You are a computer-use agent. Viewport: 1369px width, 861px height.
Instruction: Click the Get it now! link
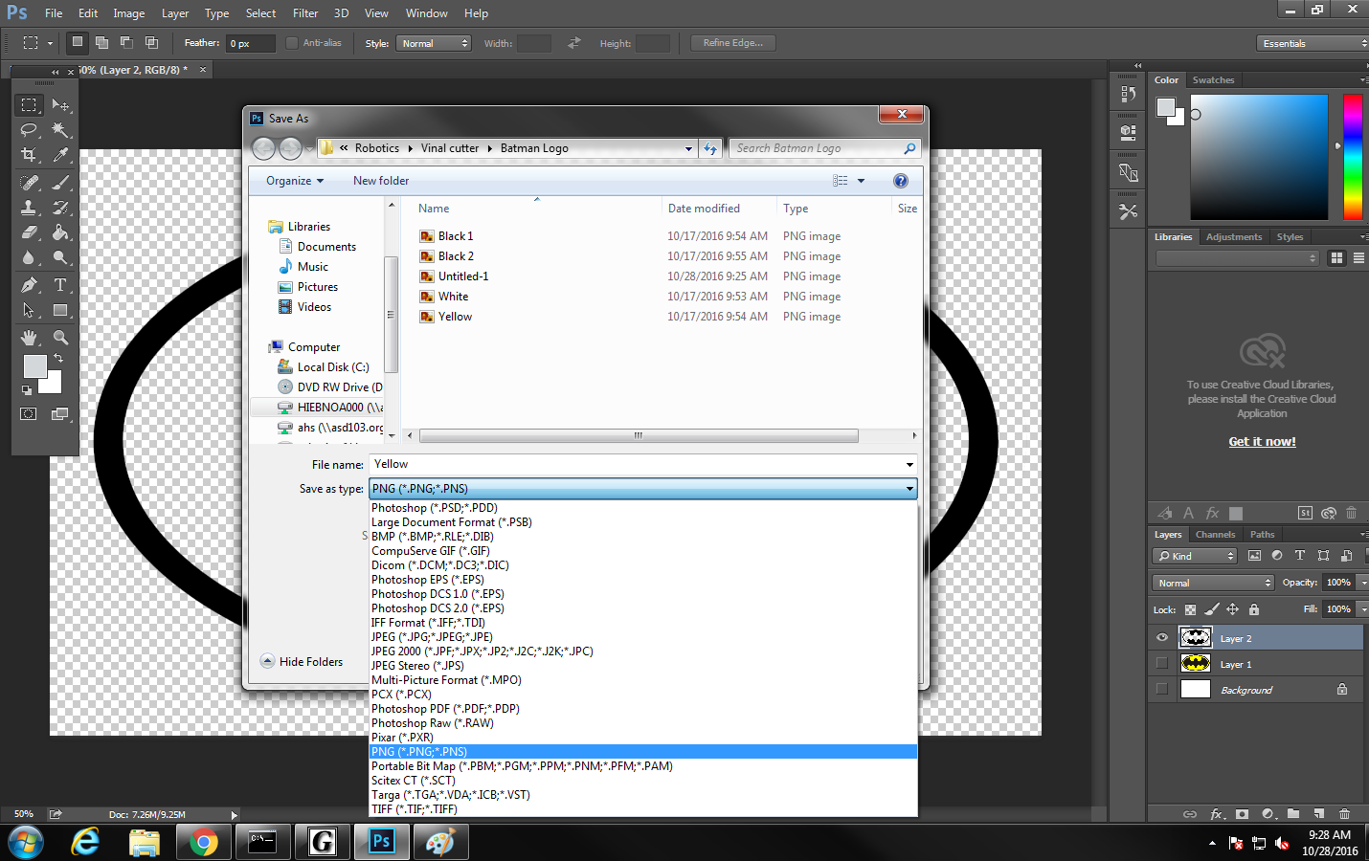tap(1262, 442)
